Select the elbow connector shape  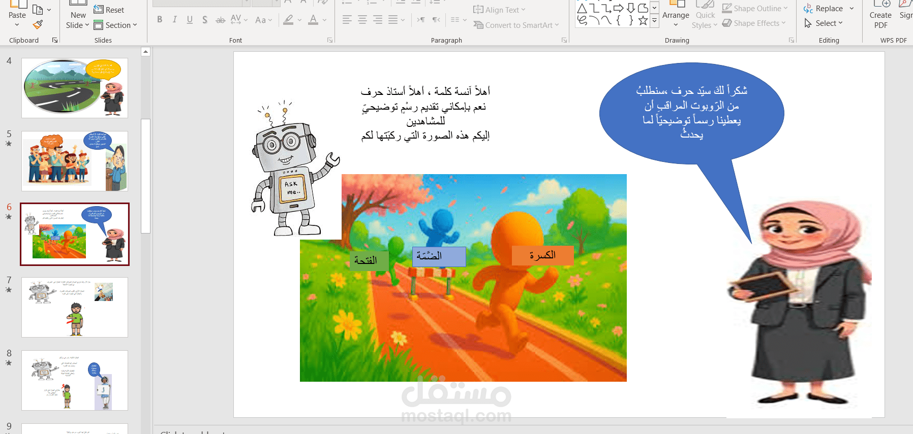pyautogui.click(x=594, y=8)
